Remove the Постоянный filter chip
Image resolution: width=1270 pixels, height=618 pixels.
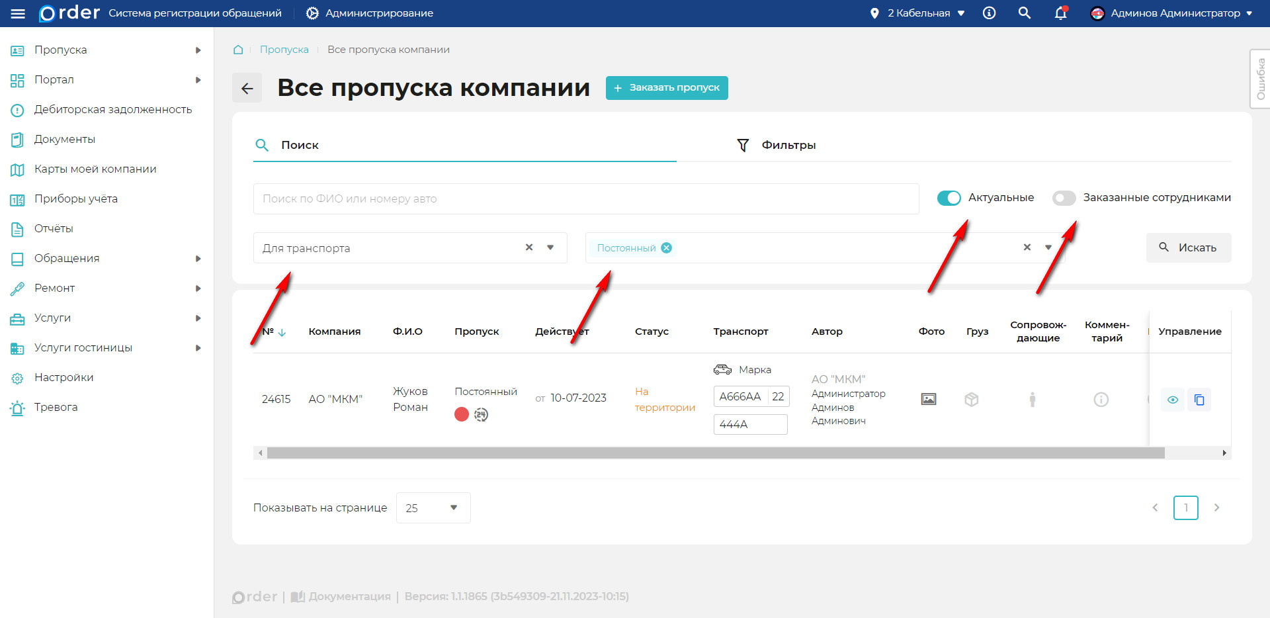[667, 247]
